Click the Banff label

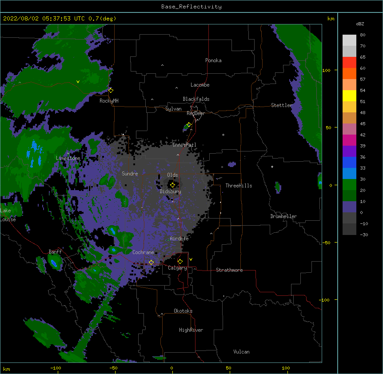pyautogui.click(x=55, y=252)
